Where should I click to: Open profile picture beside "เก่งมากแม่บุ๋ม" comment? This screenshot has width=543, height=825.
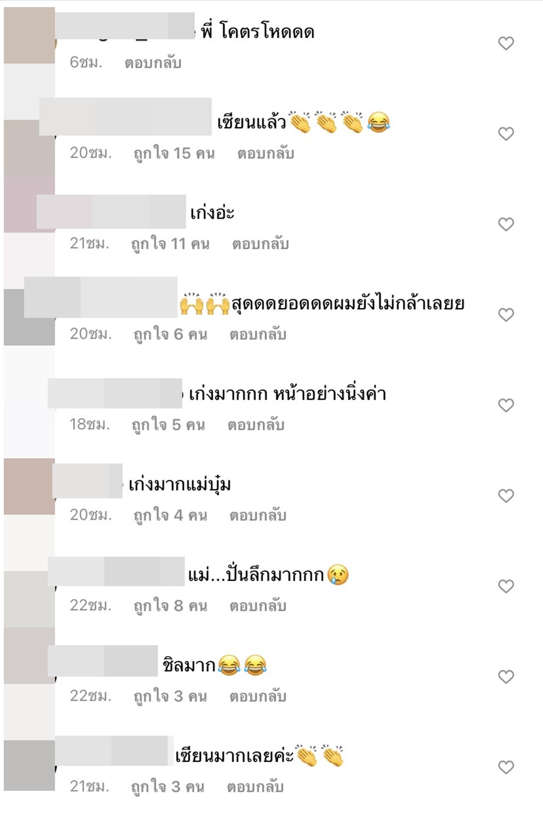click(x=29, y=486)
